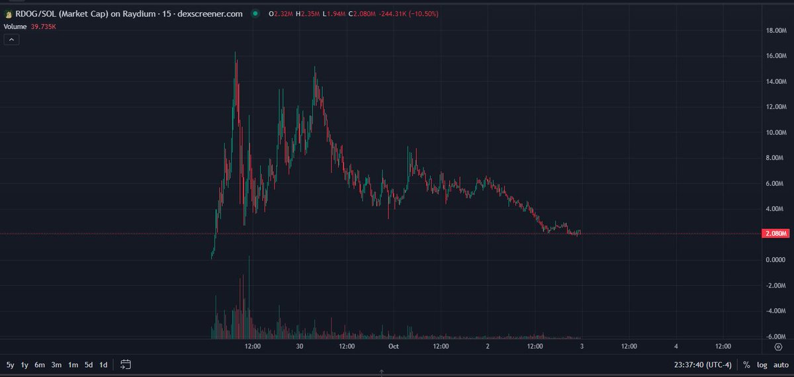Viewport: 794px width, 377px height.
Task: Click the Oct date axis label
Action: click(x=394, y=346)
